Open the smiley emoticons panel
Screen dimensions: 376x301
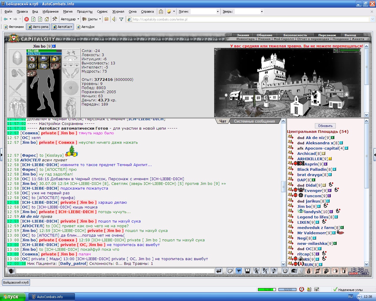285,271
